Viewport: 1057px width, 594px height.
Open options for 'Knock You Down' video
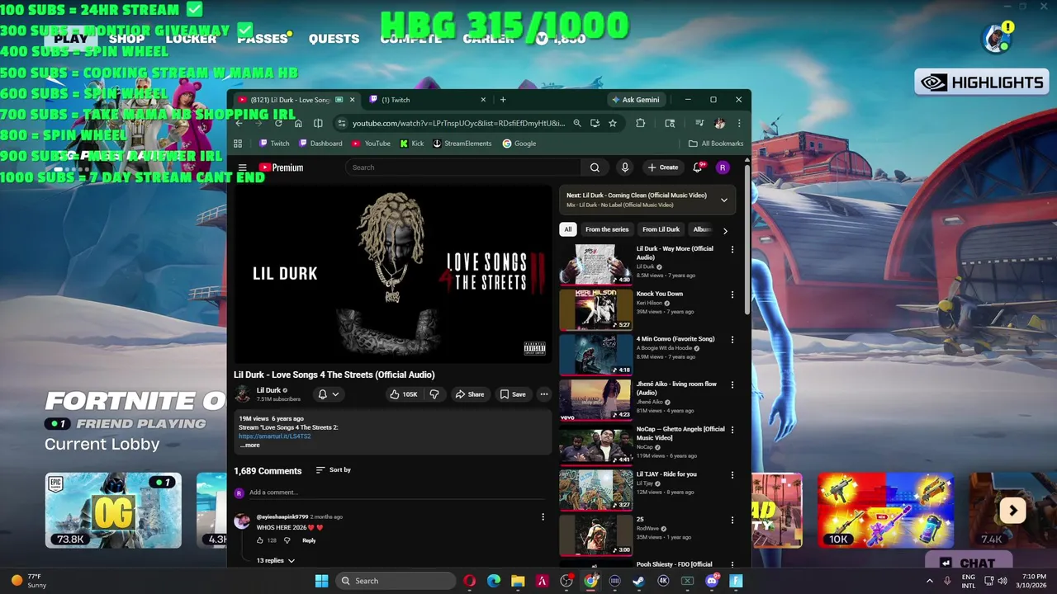point(732,295)
